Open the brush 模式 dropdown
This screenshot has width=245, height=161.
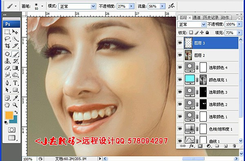click(93, 7)
